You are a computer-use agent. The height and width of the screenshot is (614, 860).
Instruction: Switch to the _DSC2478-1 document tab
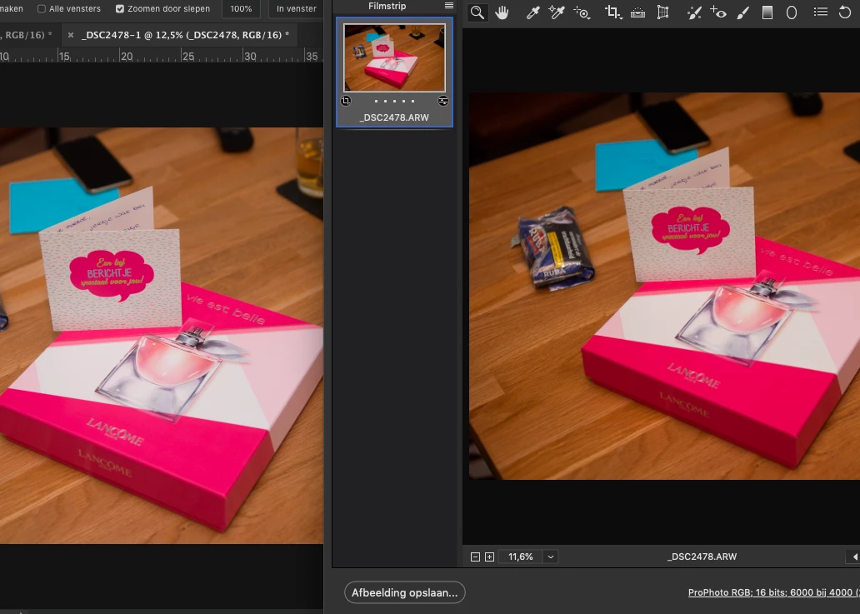point(185,34)
